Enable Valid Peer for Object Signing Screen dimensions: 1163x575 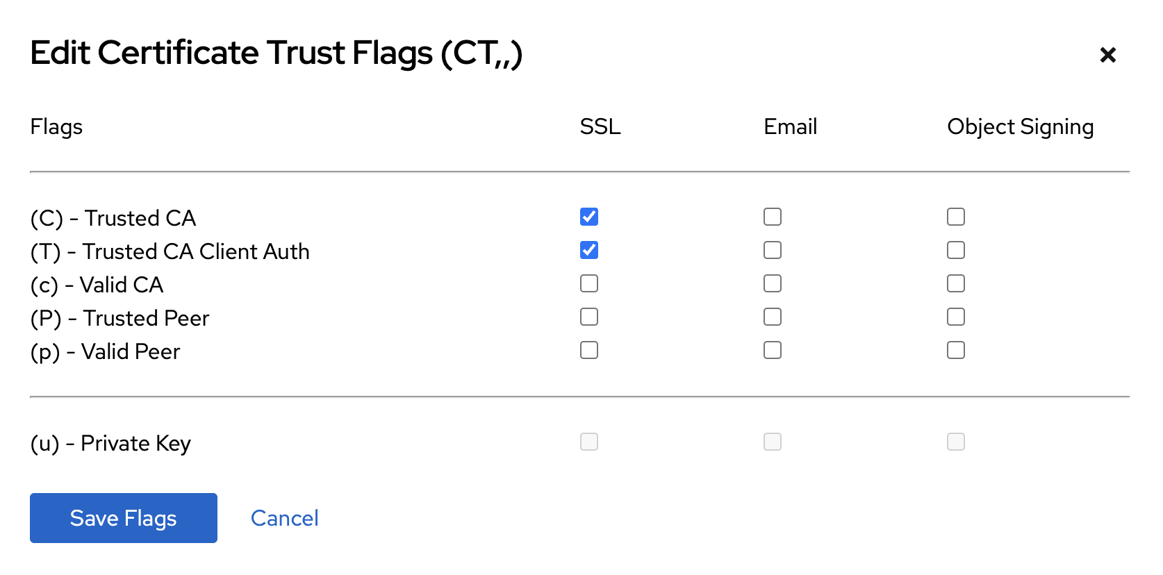coord(956,350)
